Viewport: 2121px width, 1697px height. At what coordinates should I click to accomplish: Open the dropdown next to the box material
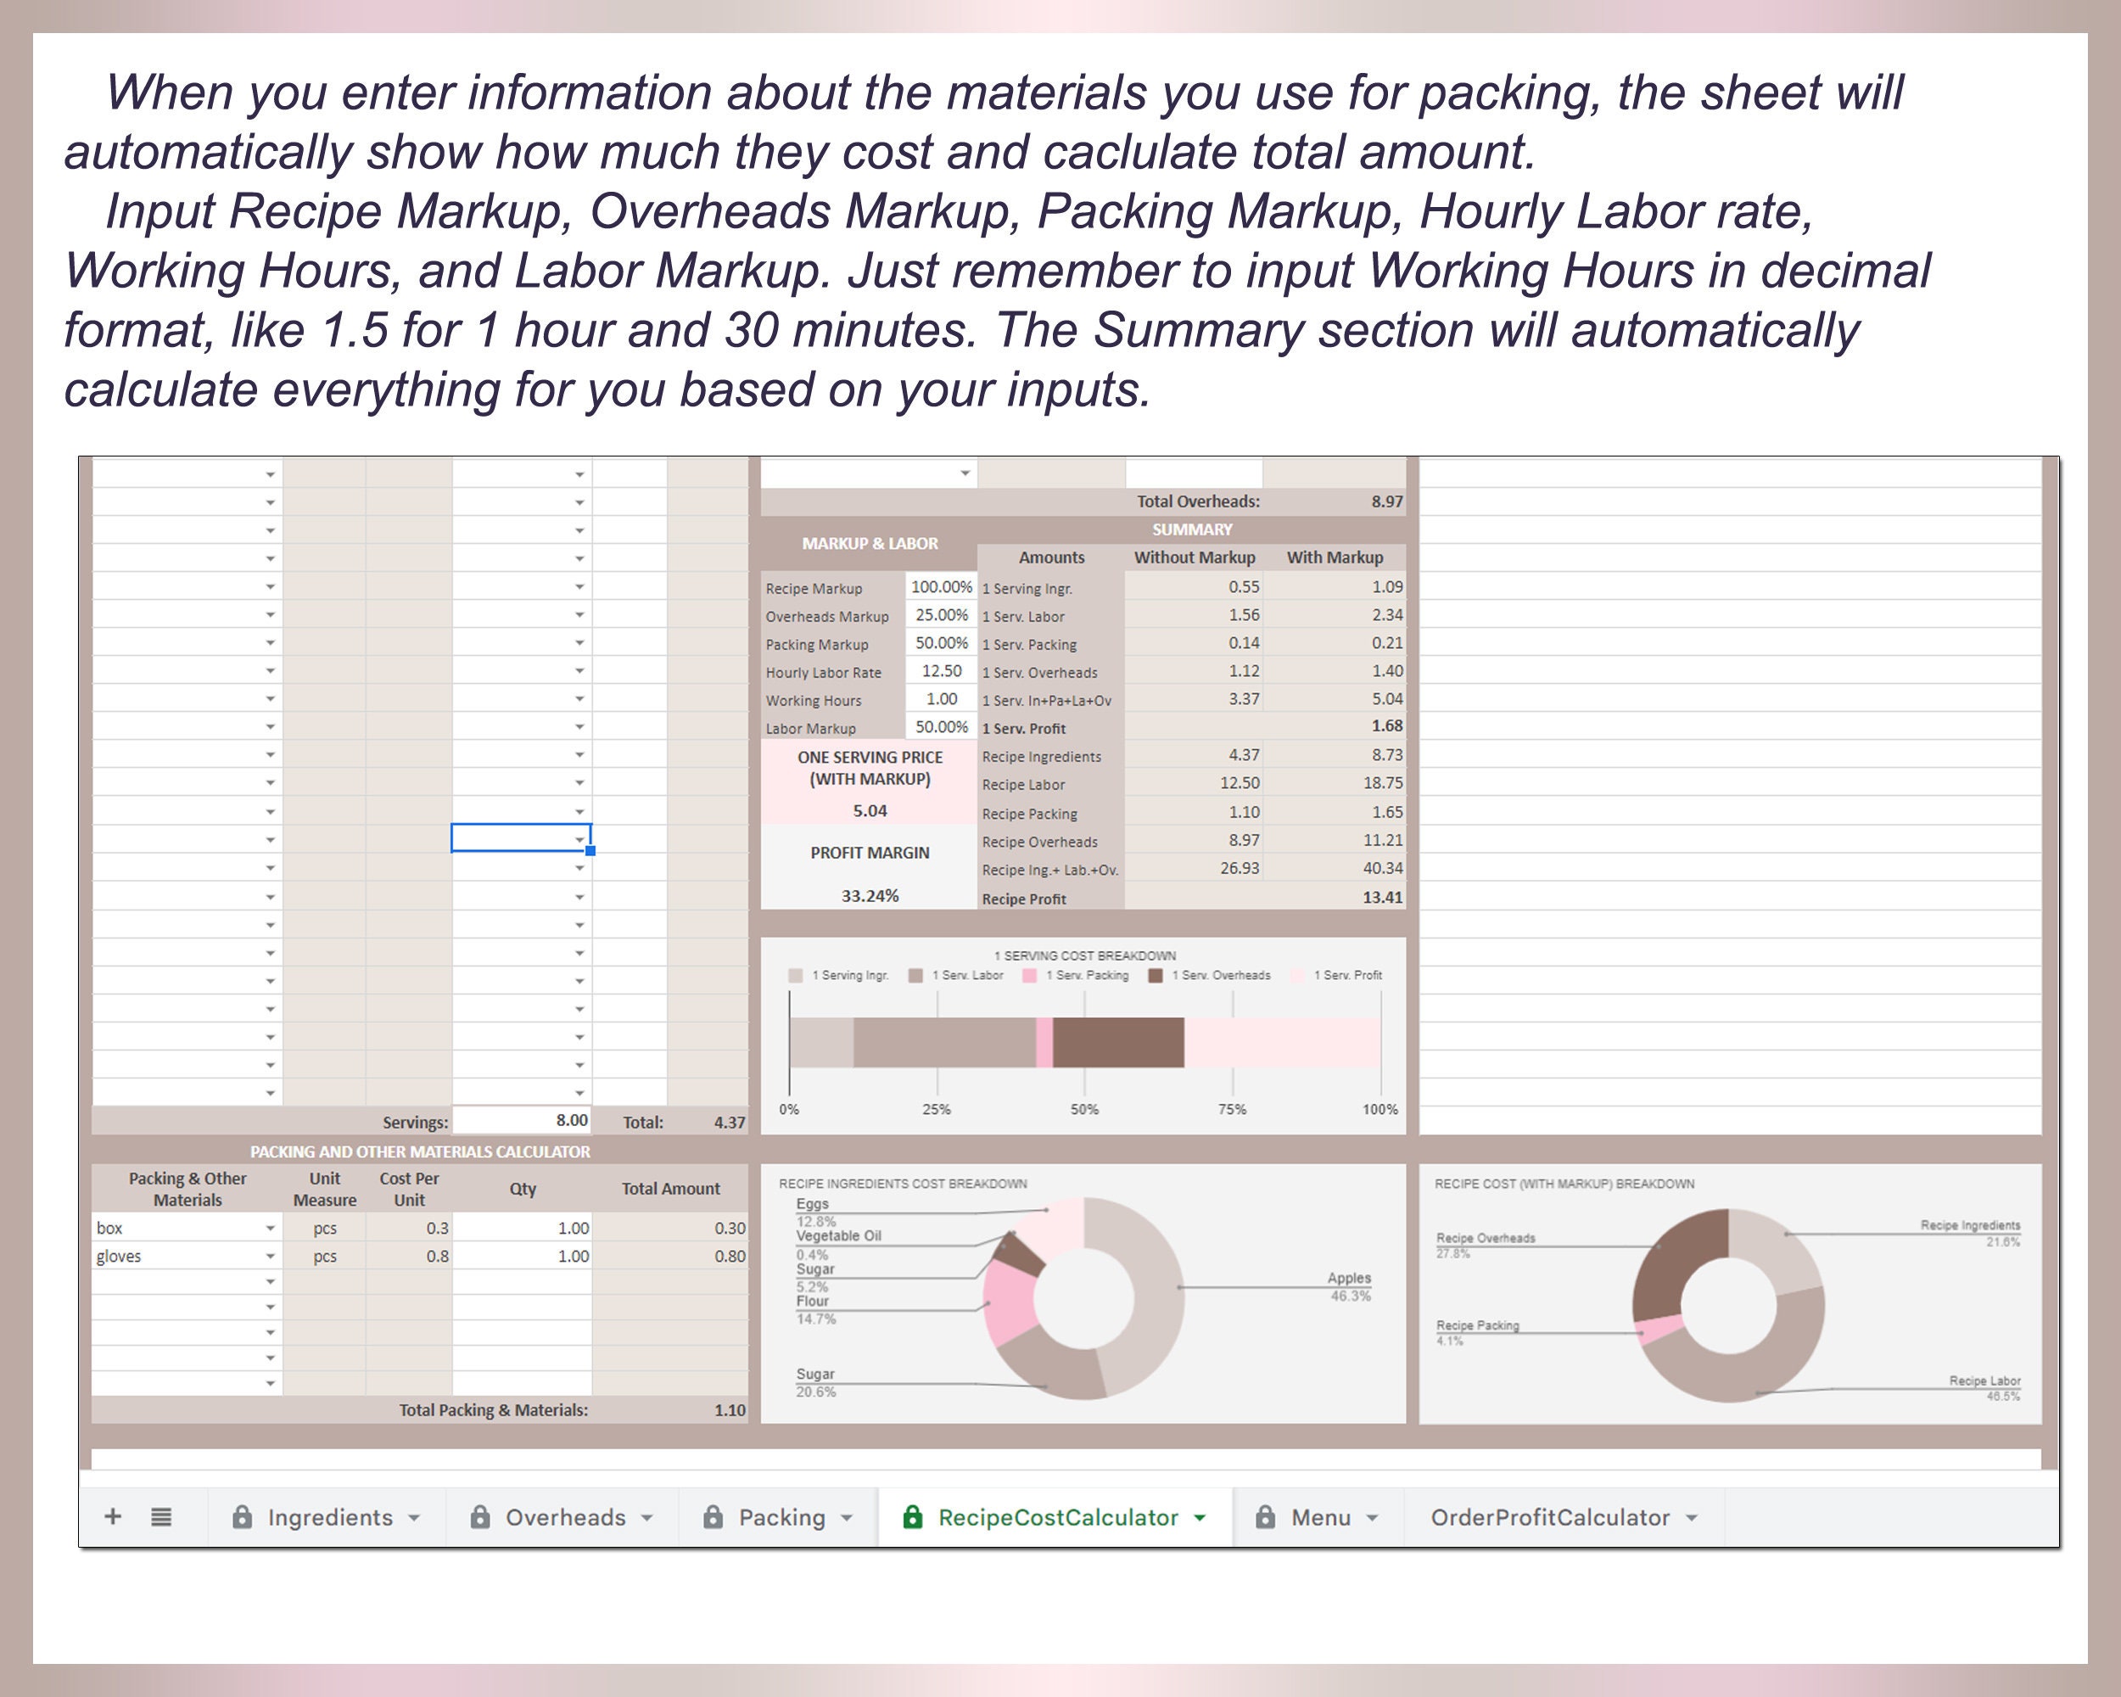271,1228
